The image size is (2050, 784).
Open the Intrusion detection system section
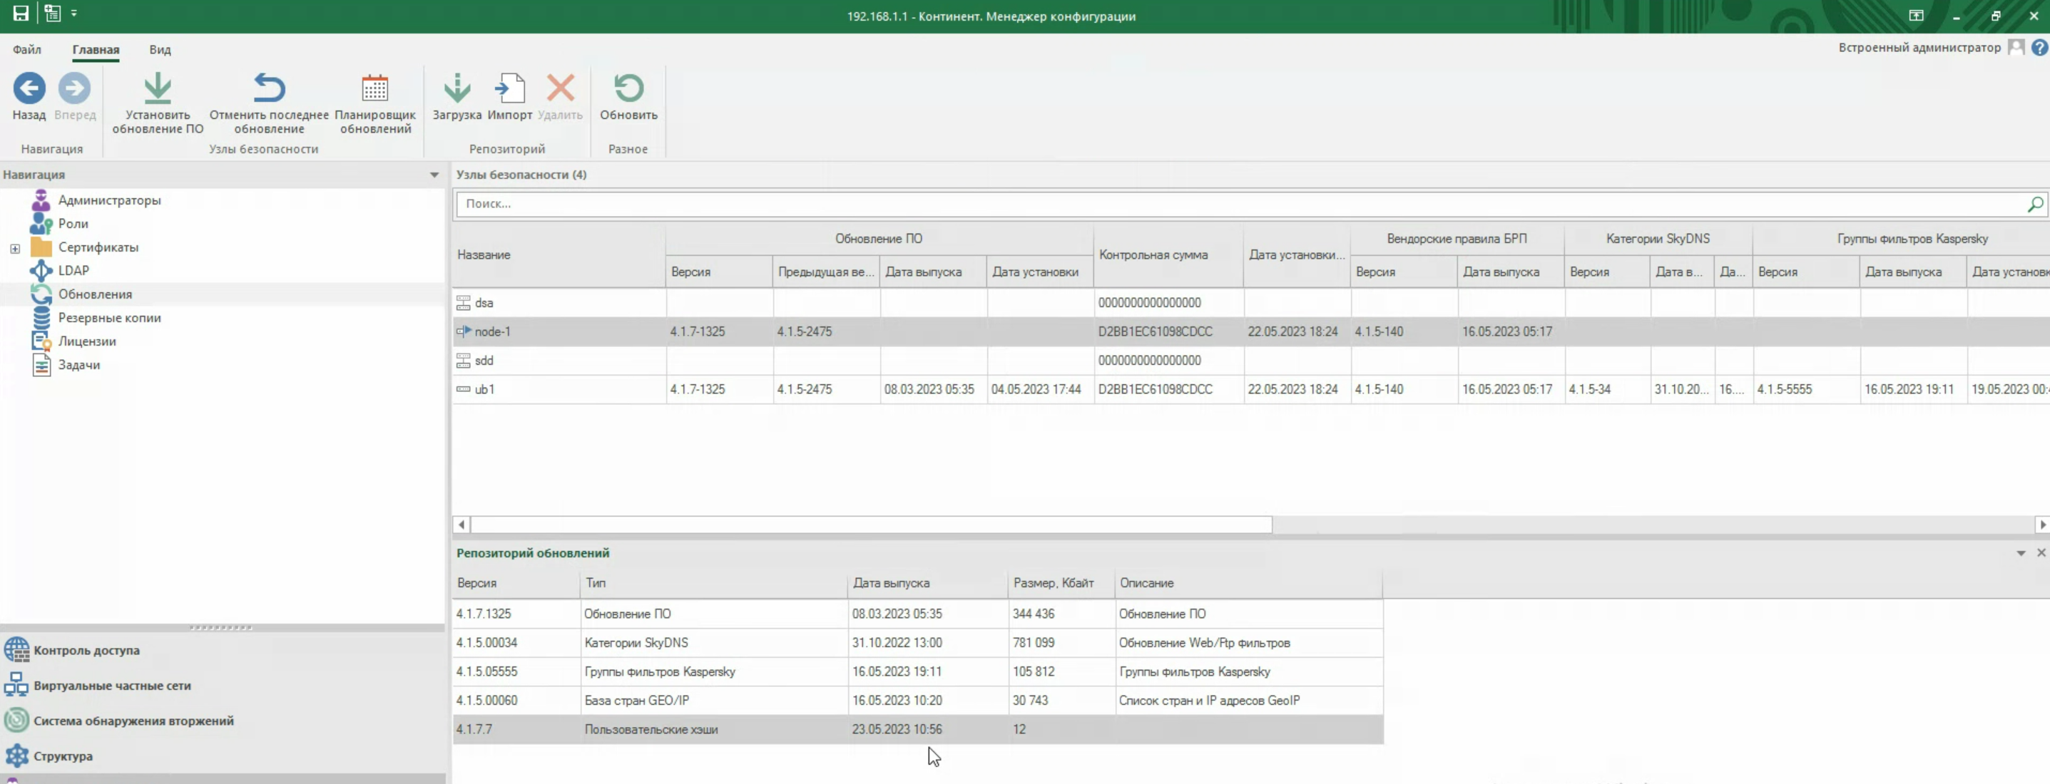[133, 721]
